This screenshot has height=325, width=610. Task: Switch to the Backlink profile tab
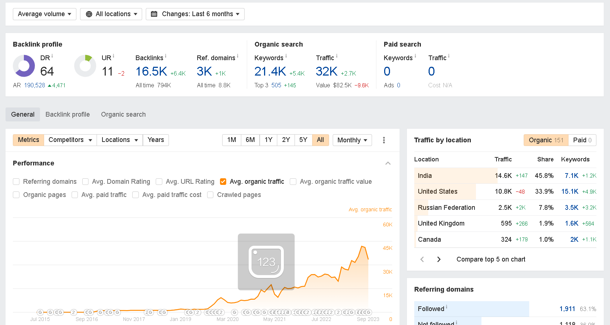click(x=68, y=114)
